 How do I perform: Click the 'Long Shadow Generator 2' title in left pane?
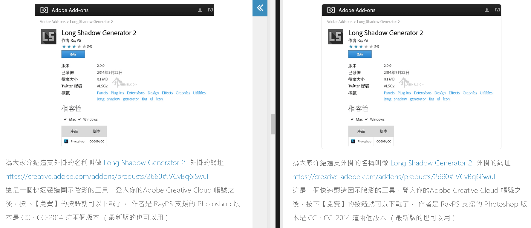coord(99,33)
